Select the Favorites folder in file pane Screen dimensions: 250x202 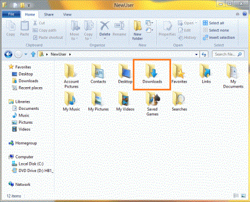point(179,74)
